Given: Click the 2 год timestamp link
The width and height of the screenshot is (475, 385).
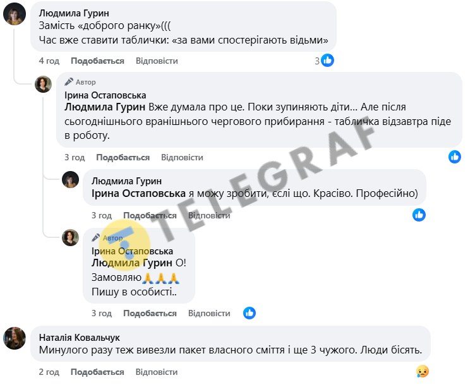Looking at the screenshot, I should point(49,372).
